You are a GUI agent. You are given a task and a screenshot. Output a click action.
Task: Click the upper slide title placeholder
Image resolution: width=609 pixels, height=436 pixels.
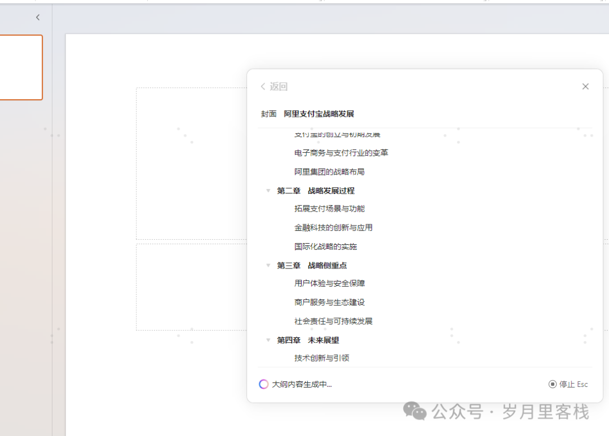point(192,164)
